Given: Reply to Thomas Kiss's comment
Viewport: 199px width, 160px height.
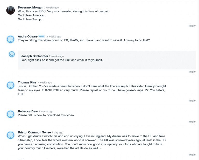Looking at the screenshot, I should [192, 101].
